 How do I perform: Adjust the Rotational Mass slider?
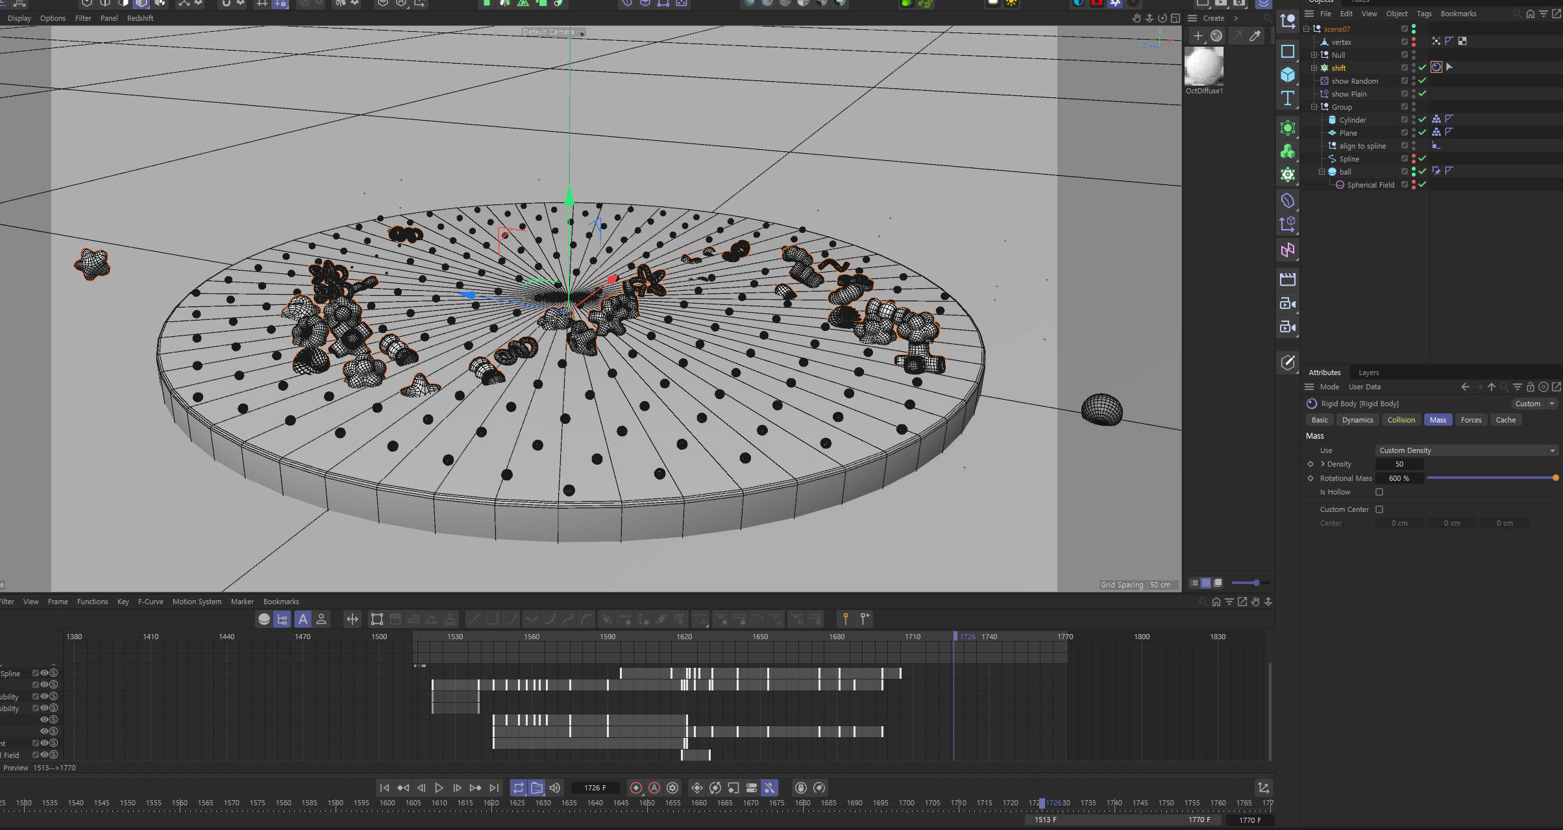click(x=1491, y=478)
